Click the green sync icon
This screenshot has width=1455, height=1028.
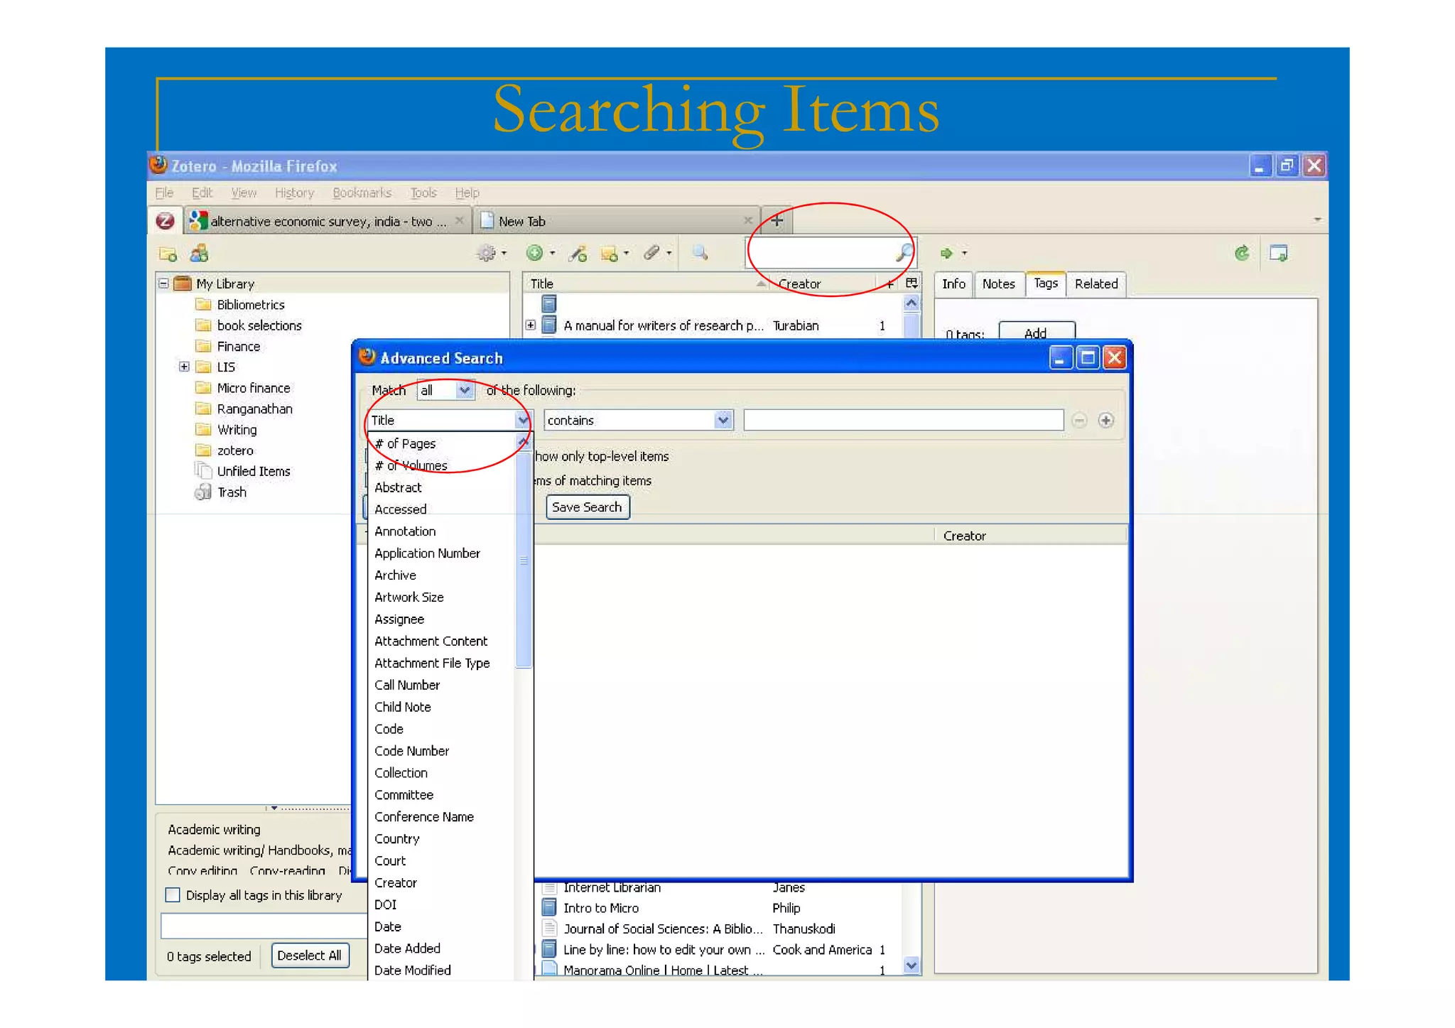point(1242,253)
